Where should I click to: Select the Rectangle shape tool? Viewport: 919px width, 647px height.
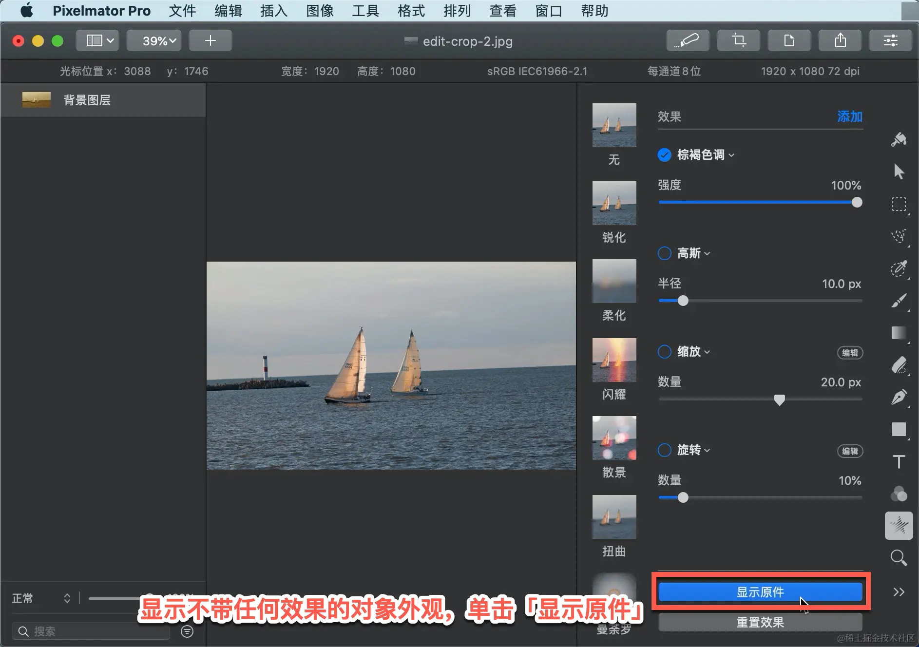pos(899,429)
